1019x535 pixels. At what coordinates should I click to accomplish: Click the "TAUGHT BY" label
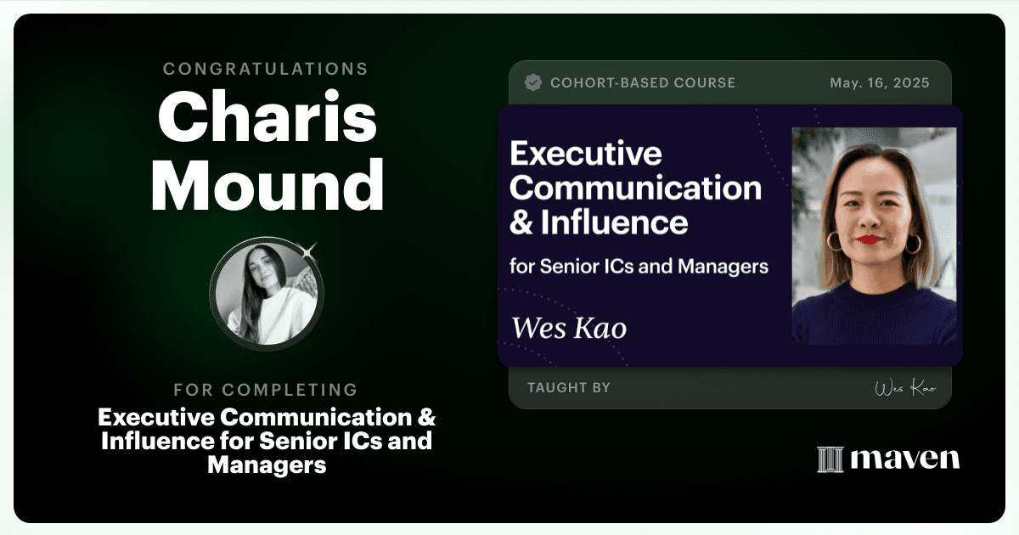tap(569, 388)
